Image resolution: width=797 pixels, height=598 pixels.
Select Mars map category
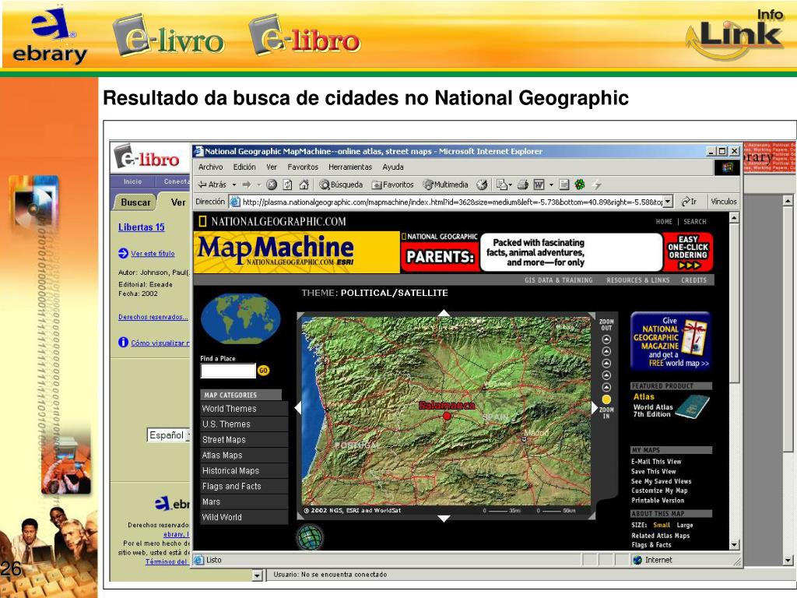244,502
